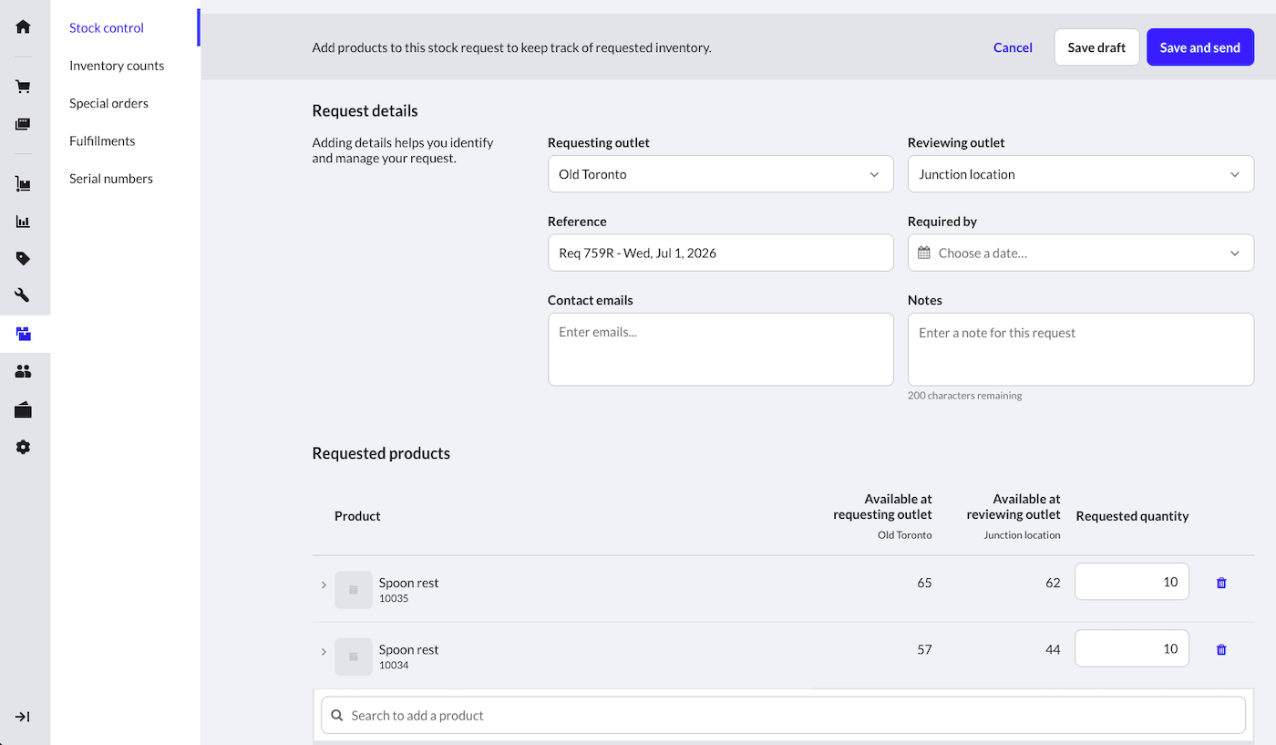Click '200 characters remaining' text
The height and width of the screenshot is (745, 1276).
(964, 396)
